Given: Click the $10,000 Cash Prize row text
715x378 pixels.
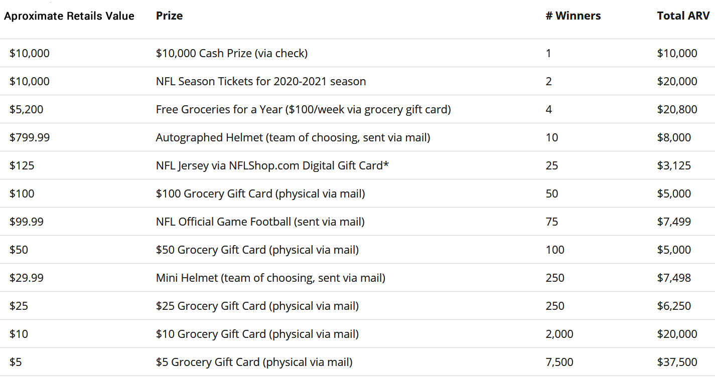Looking at the screenshot, I should 232,53.
